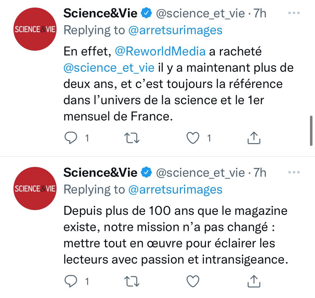Share the first tweet
Image resolution: width=315 pixels, height=298 pixels.
click(x=254, y=138)
